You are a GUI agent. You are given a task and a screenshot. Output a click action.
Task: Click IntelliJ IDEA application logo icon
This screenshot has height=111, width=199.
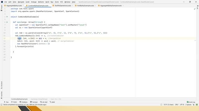coord(2,2)
